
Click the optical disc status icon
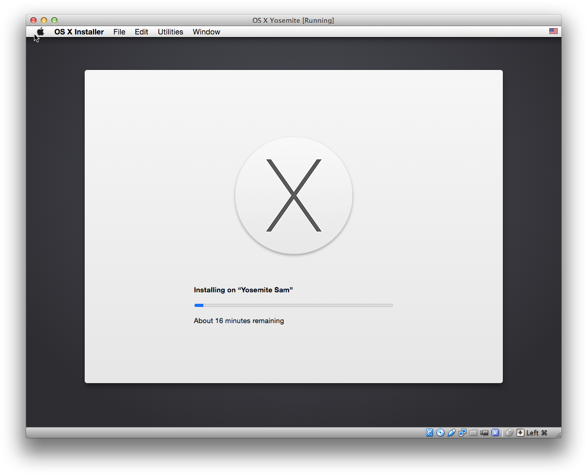click(x=440, y=432)
